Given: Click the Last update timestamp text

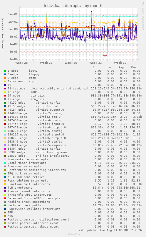Looking at the screenshot, I should tap(109, 230).
